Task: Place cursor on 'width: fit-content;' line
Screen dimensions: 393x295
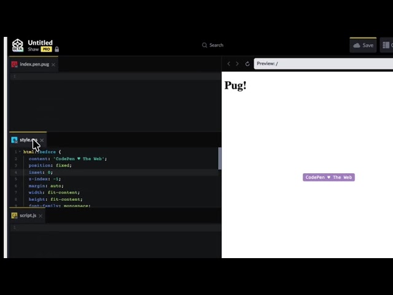Action: (54, 192)
